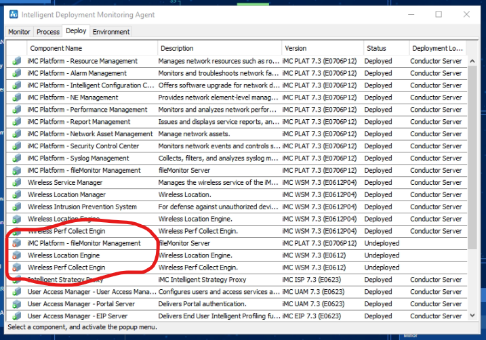Image resolution: width=486 pixels, height=340 pixels.
Task: Click the Wireless Service Manager icon
Action: click(17, 182)
